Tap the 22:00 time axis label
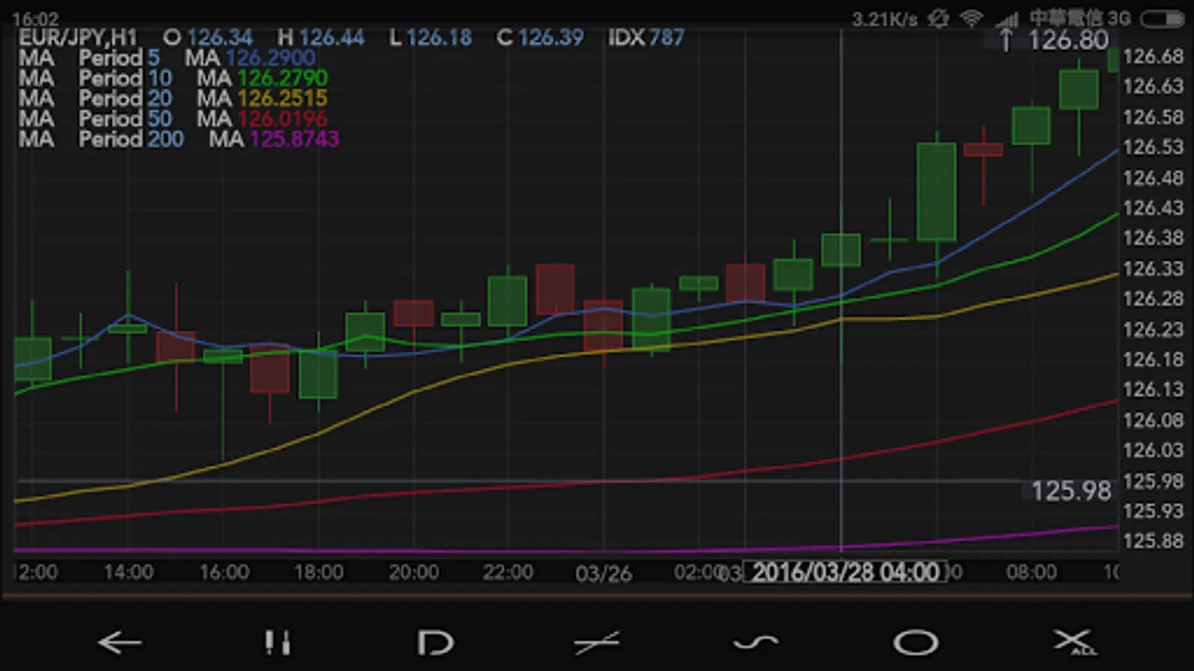The height and width of the screenshot is (671, 1194). [507, 572]
